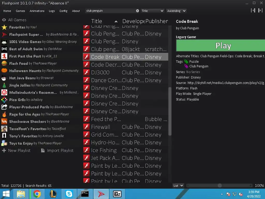Sort by Developer column header
265x199 pixels.
(x=134, y=21)
